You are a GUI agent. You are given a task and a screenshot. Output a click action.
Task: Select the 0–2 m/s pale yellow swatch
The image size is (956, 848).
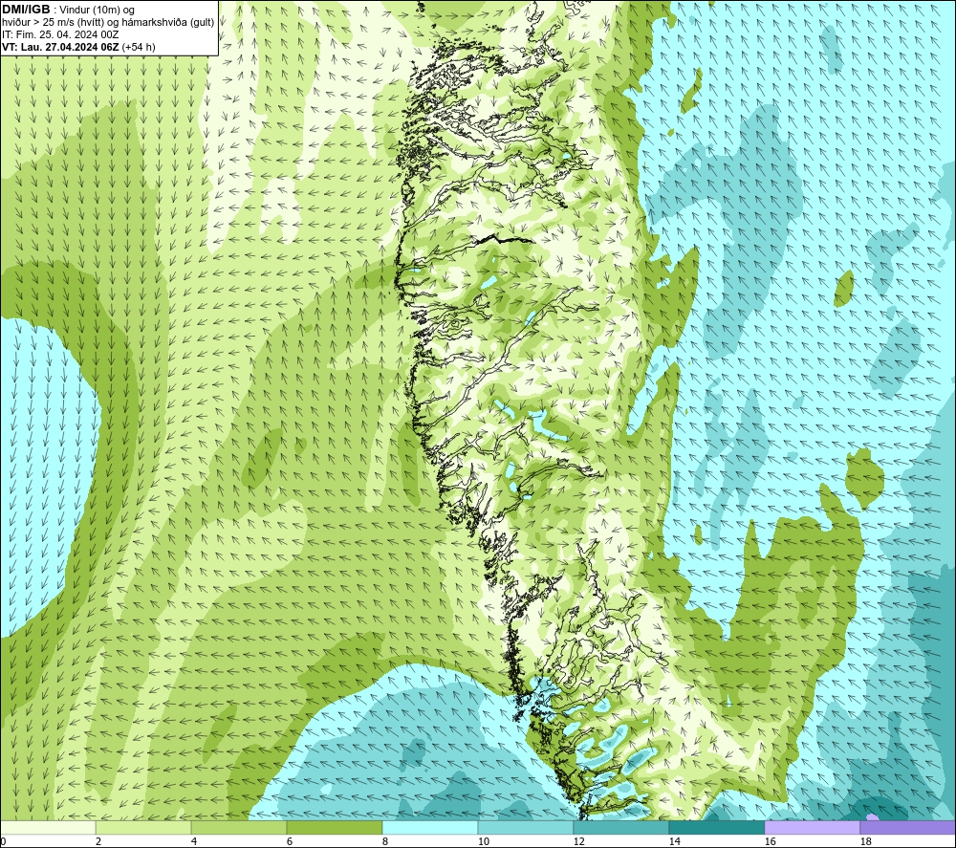click(x=48, y=828)
